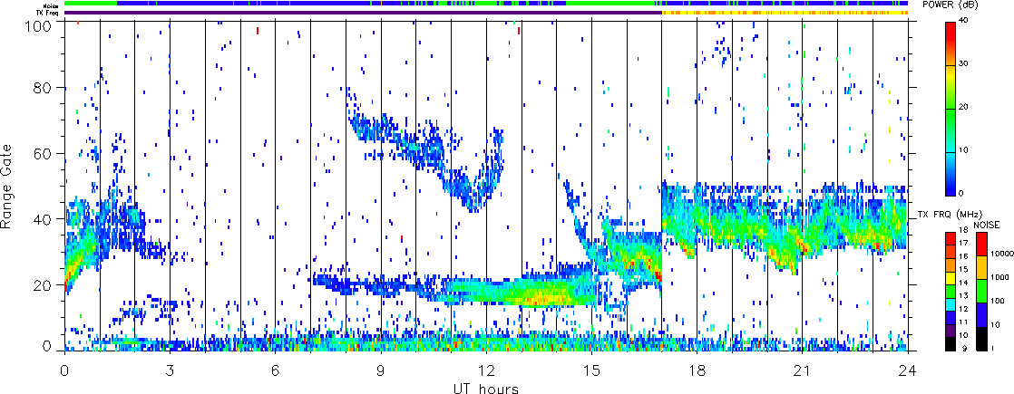The height and width of the screenshot is (394, 1014).
Task: Click the 9 label on TX FRQ scale
Action: tap(964, 349)
